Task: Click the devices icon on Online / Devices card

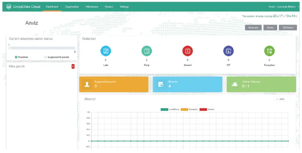Action: point(234,84)
